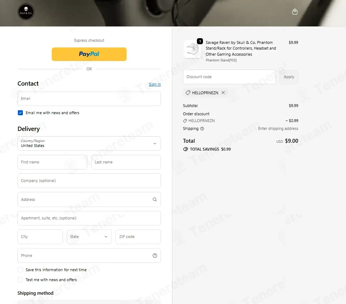This screenshot has height=304, width=346.
Task: Focus the Last name field
Action: (126, 162)
